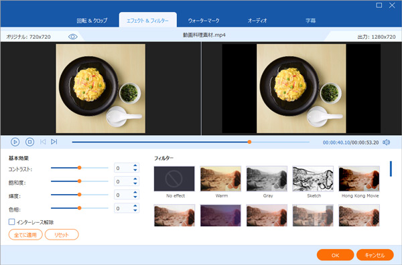402x265 pixels.
Task: Click the 動画料理素材.mp4 filename
Action: click(x=204, y=35)
